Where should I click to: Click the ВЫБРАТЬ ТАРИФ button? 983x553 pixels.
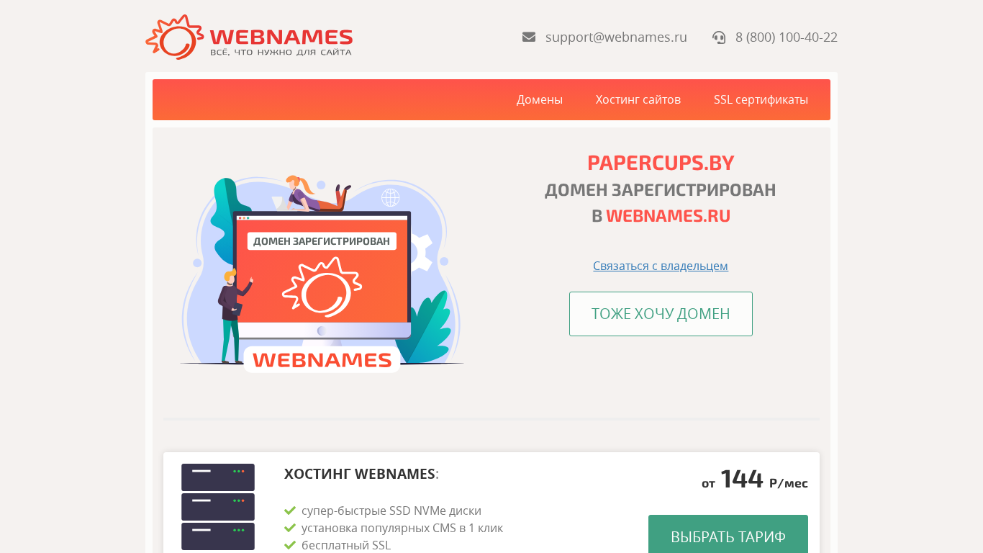pos(728,534)
